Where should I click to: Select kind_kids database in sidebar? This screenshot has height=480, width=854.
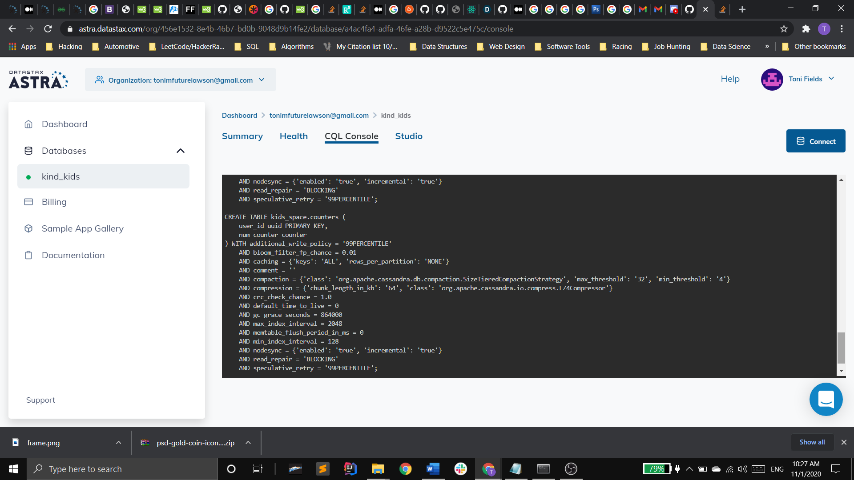(60, 176)
